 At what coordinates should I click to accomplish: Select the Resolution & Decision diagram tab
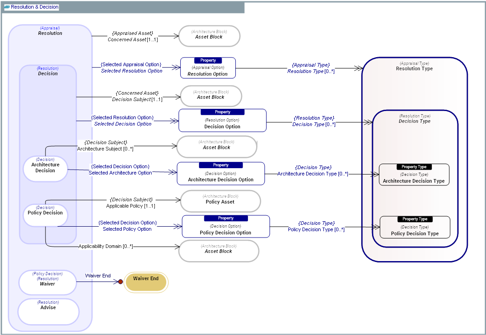pyautogui.click(x=35, y=7)
